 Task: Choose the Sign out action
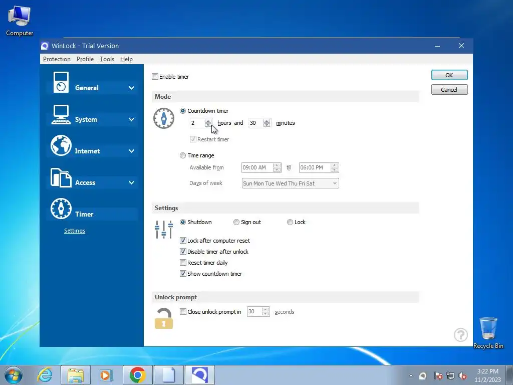236,222
